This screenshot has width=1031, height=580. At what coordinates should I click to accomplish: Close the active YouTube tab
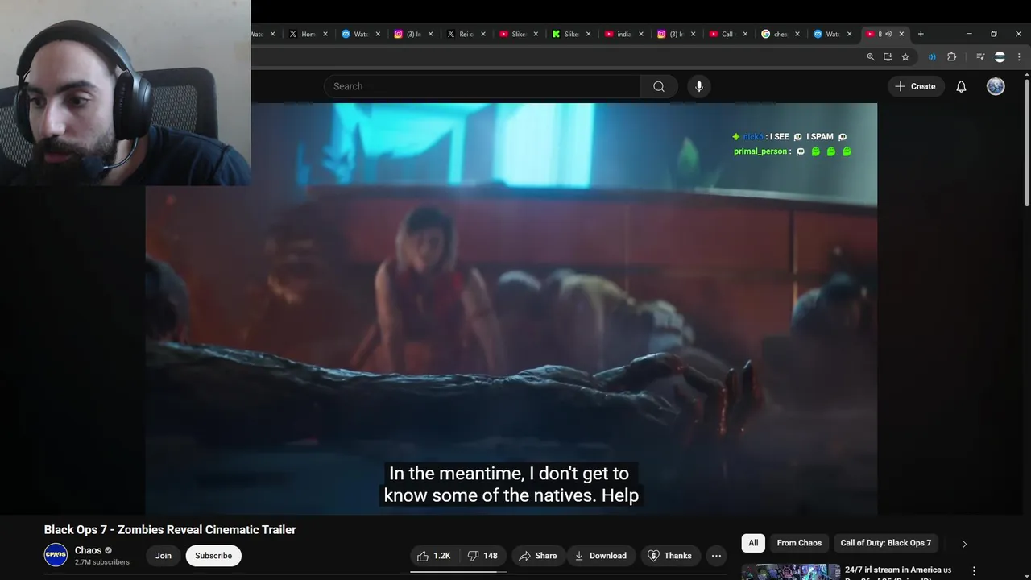[x=902, y=34]
